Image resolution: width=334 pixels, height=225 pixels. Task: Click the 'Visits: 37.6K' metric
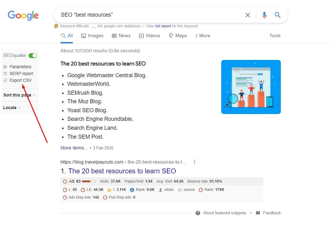coord(110,181)
